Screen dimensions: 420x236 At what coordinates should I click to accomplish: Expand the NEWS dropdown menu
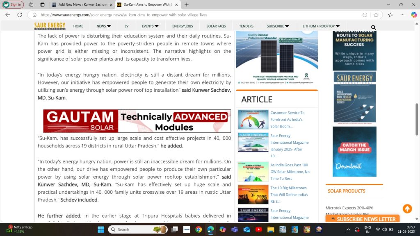tap(104, 26)
